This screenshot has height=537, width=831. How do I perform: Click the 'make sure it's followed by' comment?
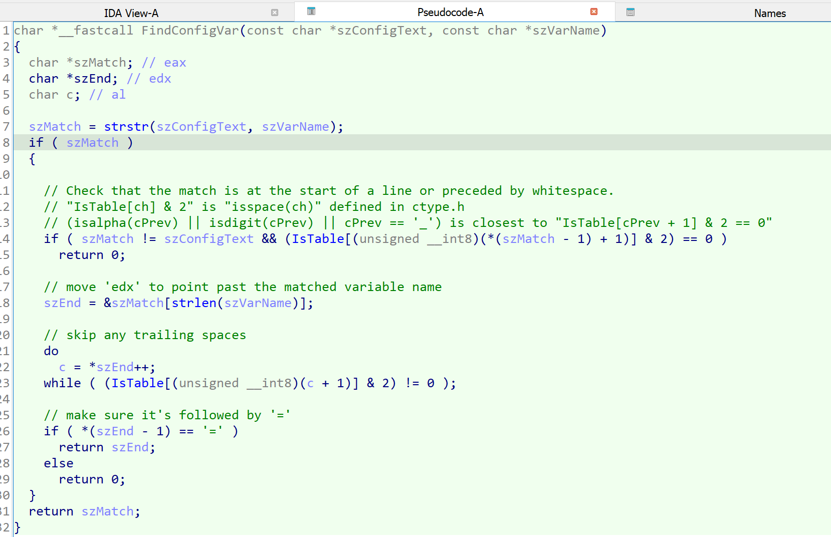167,415
